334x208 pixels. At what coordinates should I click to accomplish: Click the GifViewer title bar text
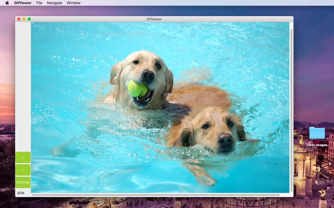154,19
